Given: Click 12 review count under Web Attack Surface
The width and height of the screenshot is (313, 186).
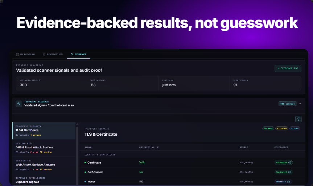Looking at the screenshot, I should pos(46,169).
